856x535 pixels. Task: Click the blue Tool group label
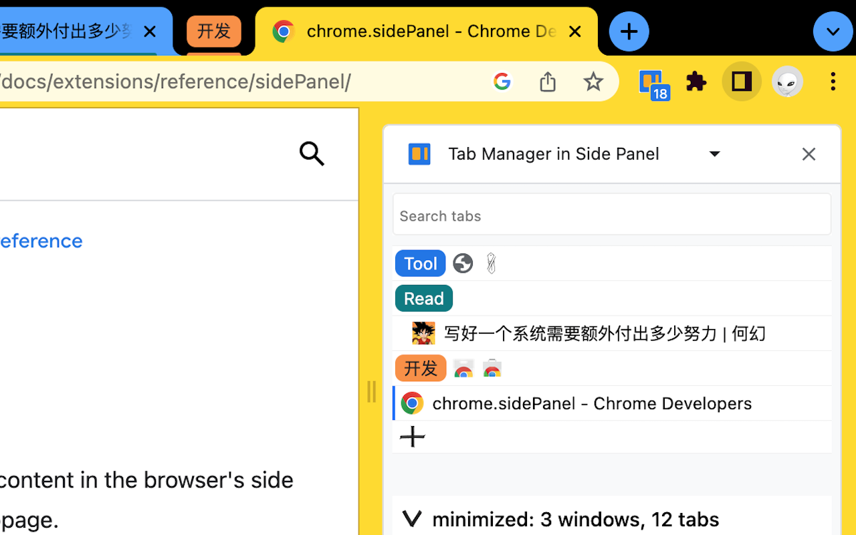click(x=420, y=263)
